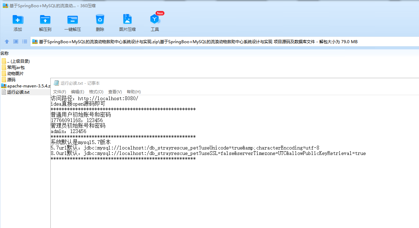Switch to large icon view
419x228 pixels.
[16, 41]
